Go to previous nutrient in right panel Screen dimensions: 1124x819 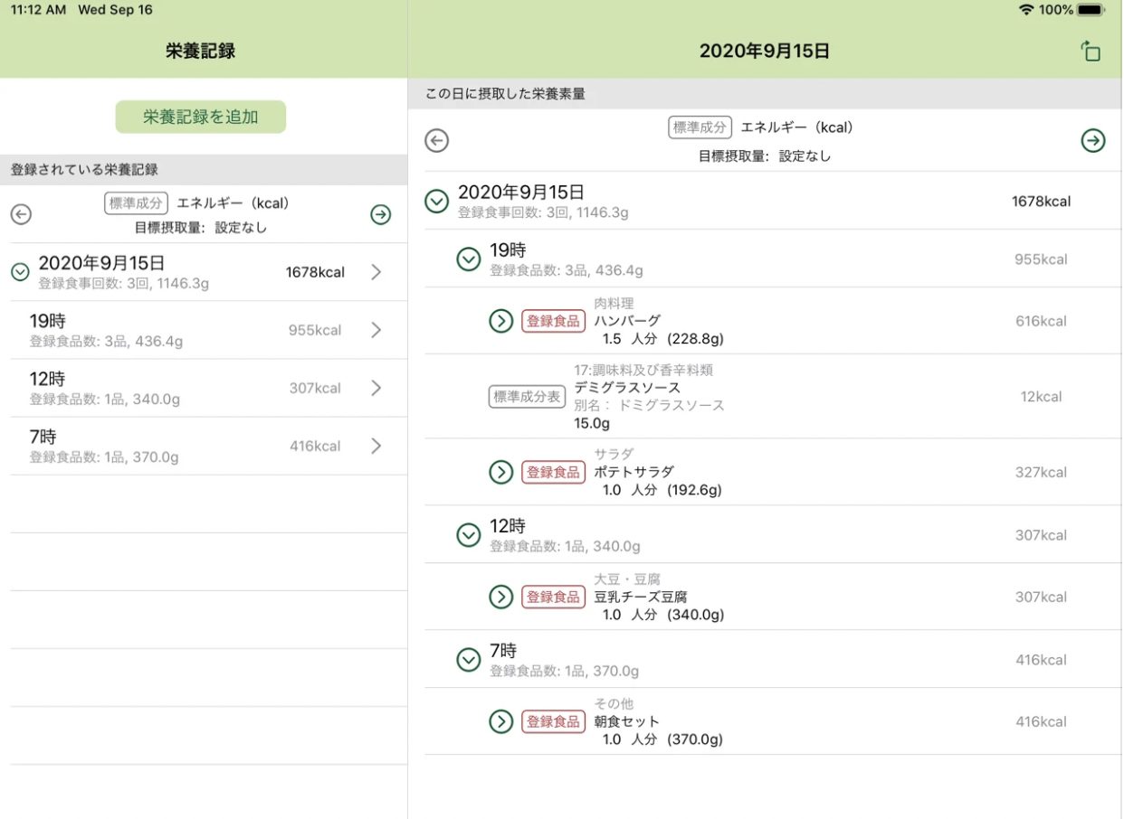click(437, 140)
